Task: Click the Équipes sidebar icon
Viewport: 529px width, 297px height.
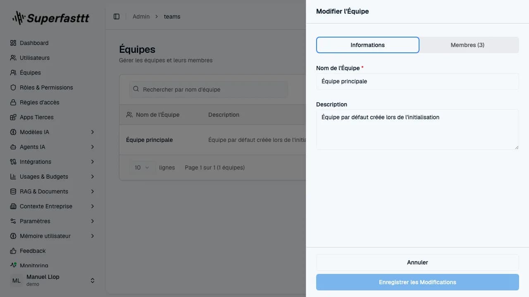Action: pos(13,73)
